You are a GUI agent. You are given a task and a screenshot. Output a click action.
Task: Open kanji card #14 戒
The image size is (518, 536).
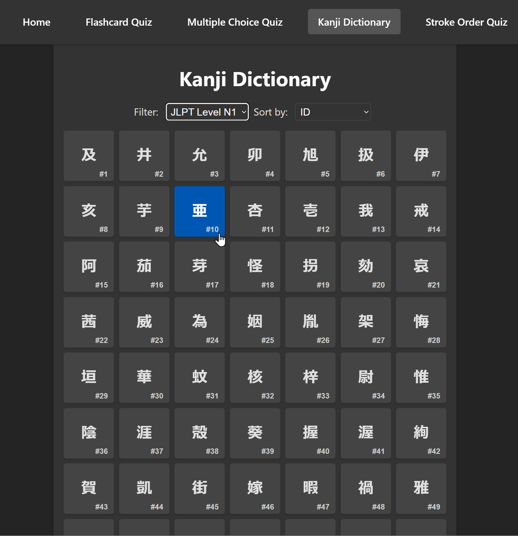point(421,211)
